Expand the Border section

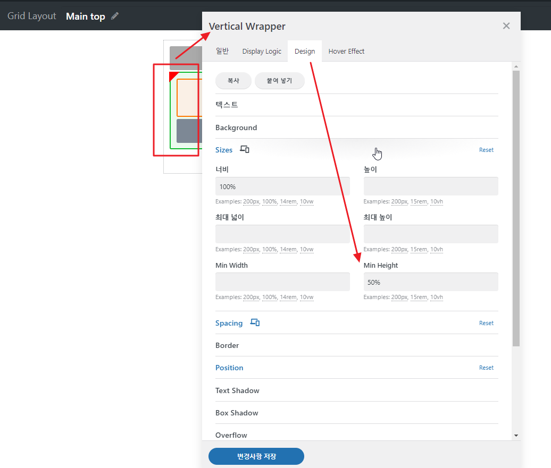click(x=357, y=345)
